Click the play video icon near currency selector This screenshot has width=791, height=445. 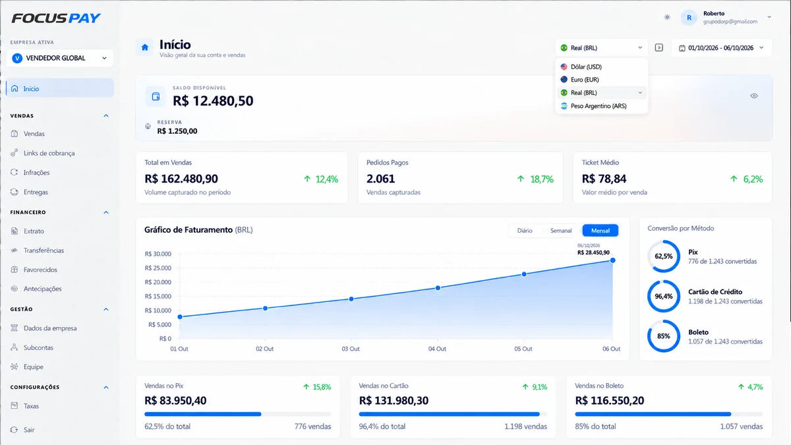pos(659,47)
